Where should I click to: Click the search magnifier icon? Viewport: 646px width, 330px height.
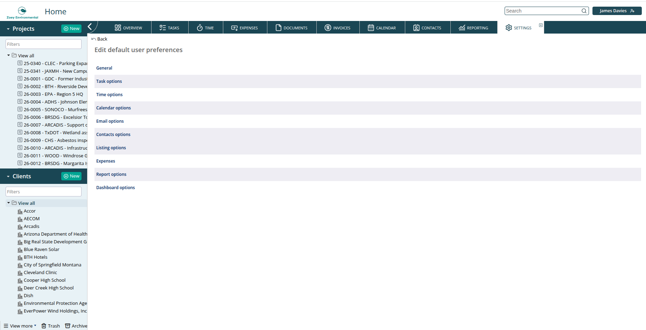(x=584, y=11)
